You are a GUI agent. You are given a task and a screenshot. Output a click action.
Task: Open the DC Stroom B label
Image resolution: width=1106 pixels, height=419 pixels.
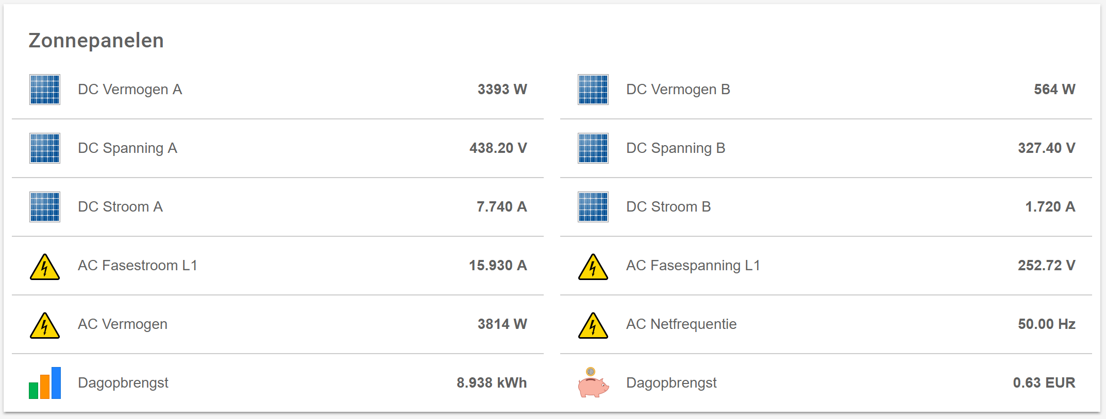click(x=668, y=207)
